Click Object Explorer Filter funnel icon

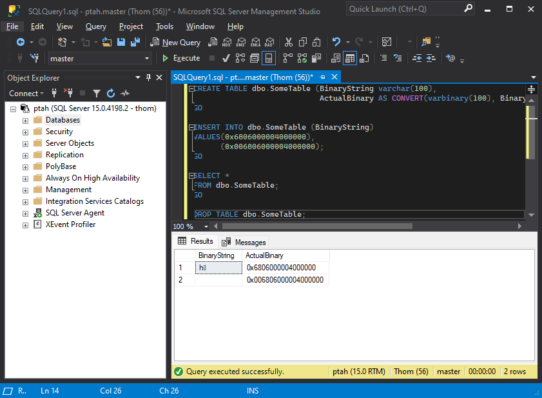click(97, 93)
